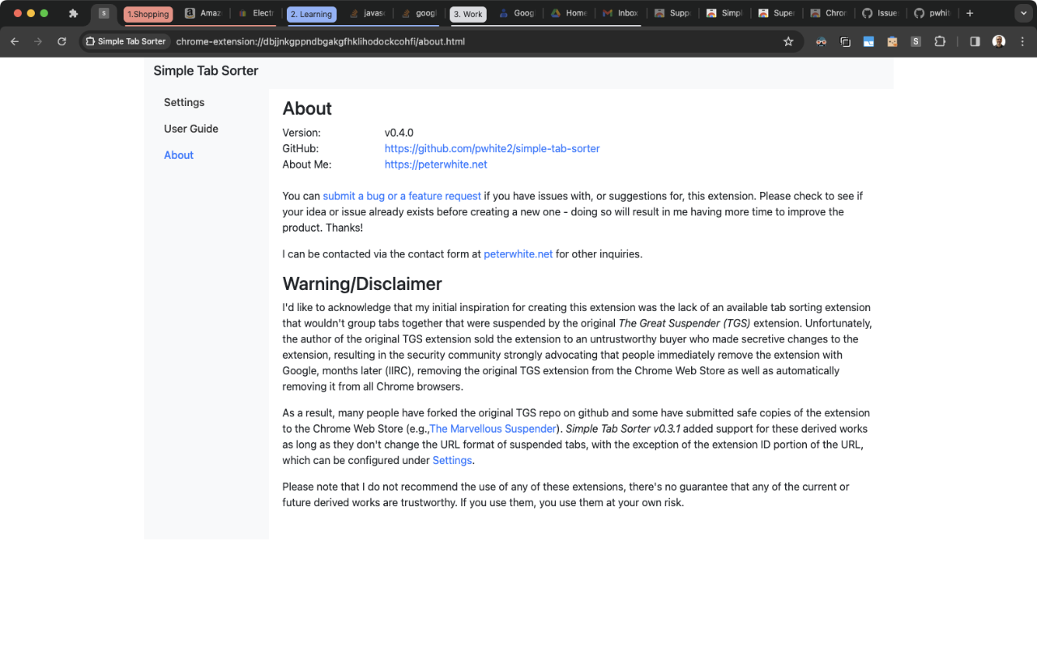This screenshot has height=648, width=1037.
Task: Click the spy-glasses extension icon in the toolbar
Action: 821,41
